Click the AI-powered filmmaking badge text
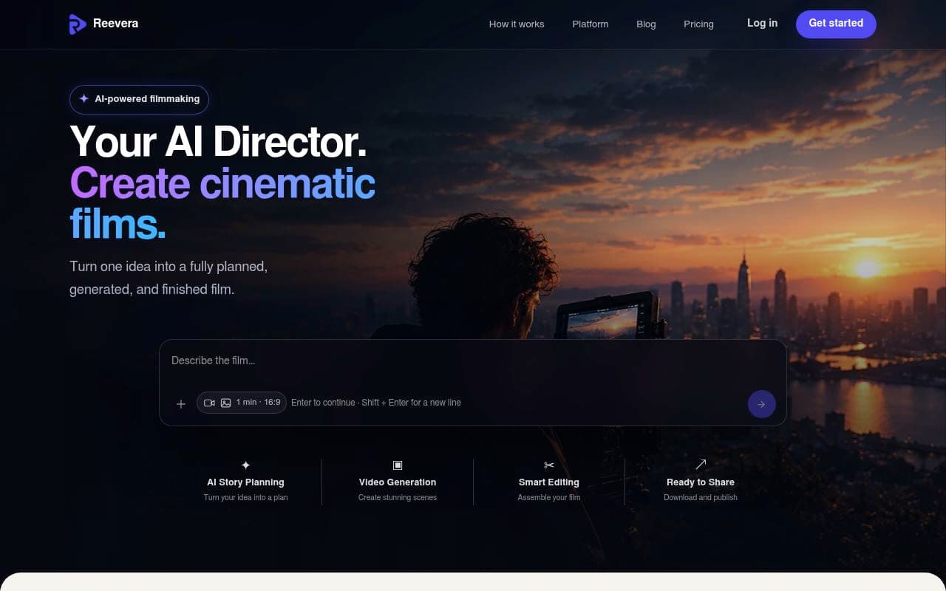Image resolution: width=946 pixels, height=591 pixels. click(x=147, y=99)
